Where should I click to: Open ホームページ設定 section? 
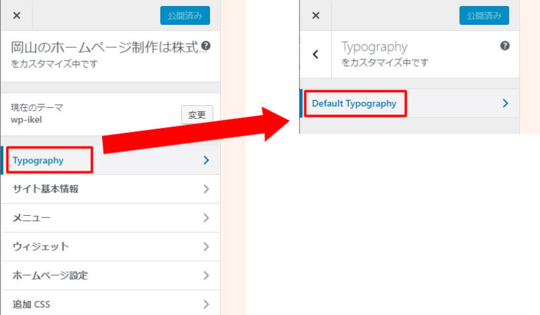click(x=111, y=275)
